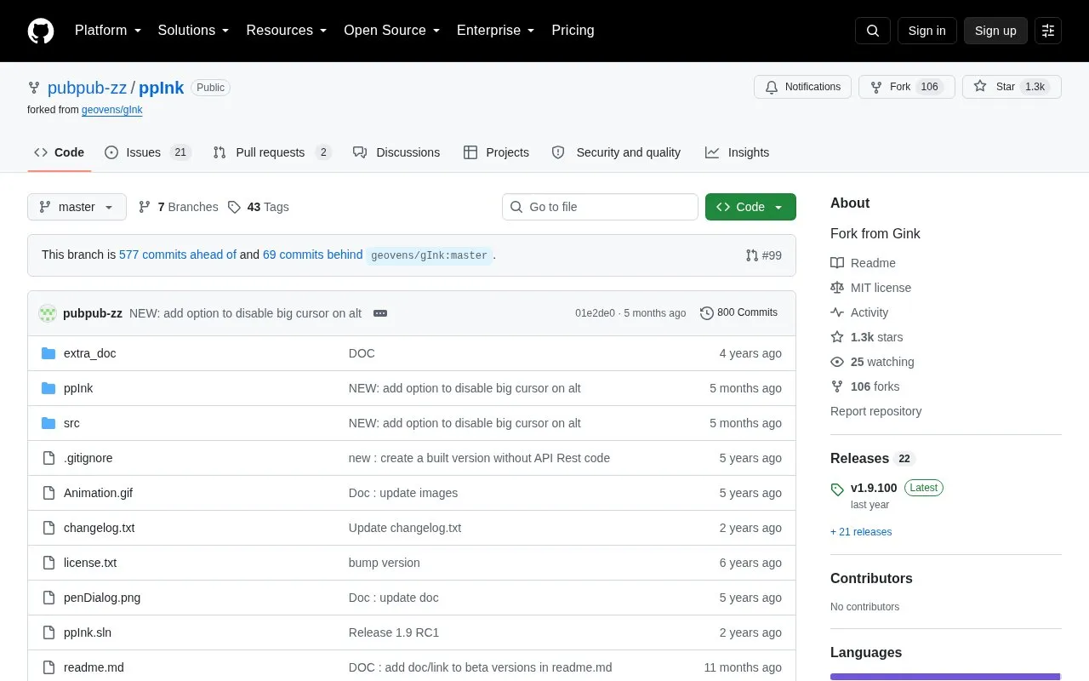Switch to the Discussions tab
The width and height of the screenshot is (1089, 681).
pyautogui.click(x=396, y=152)
